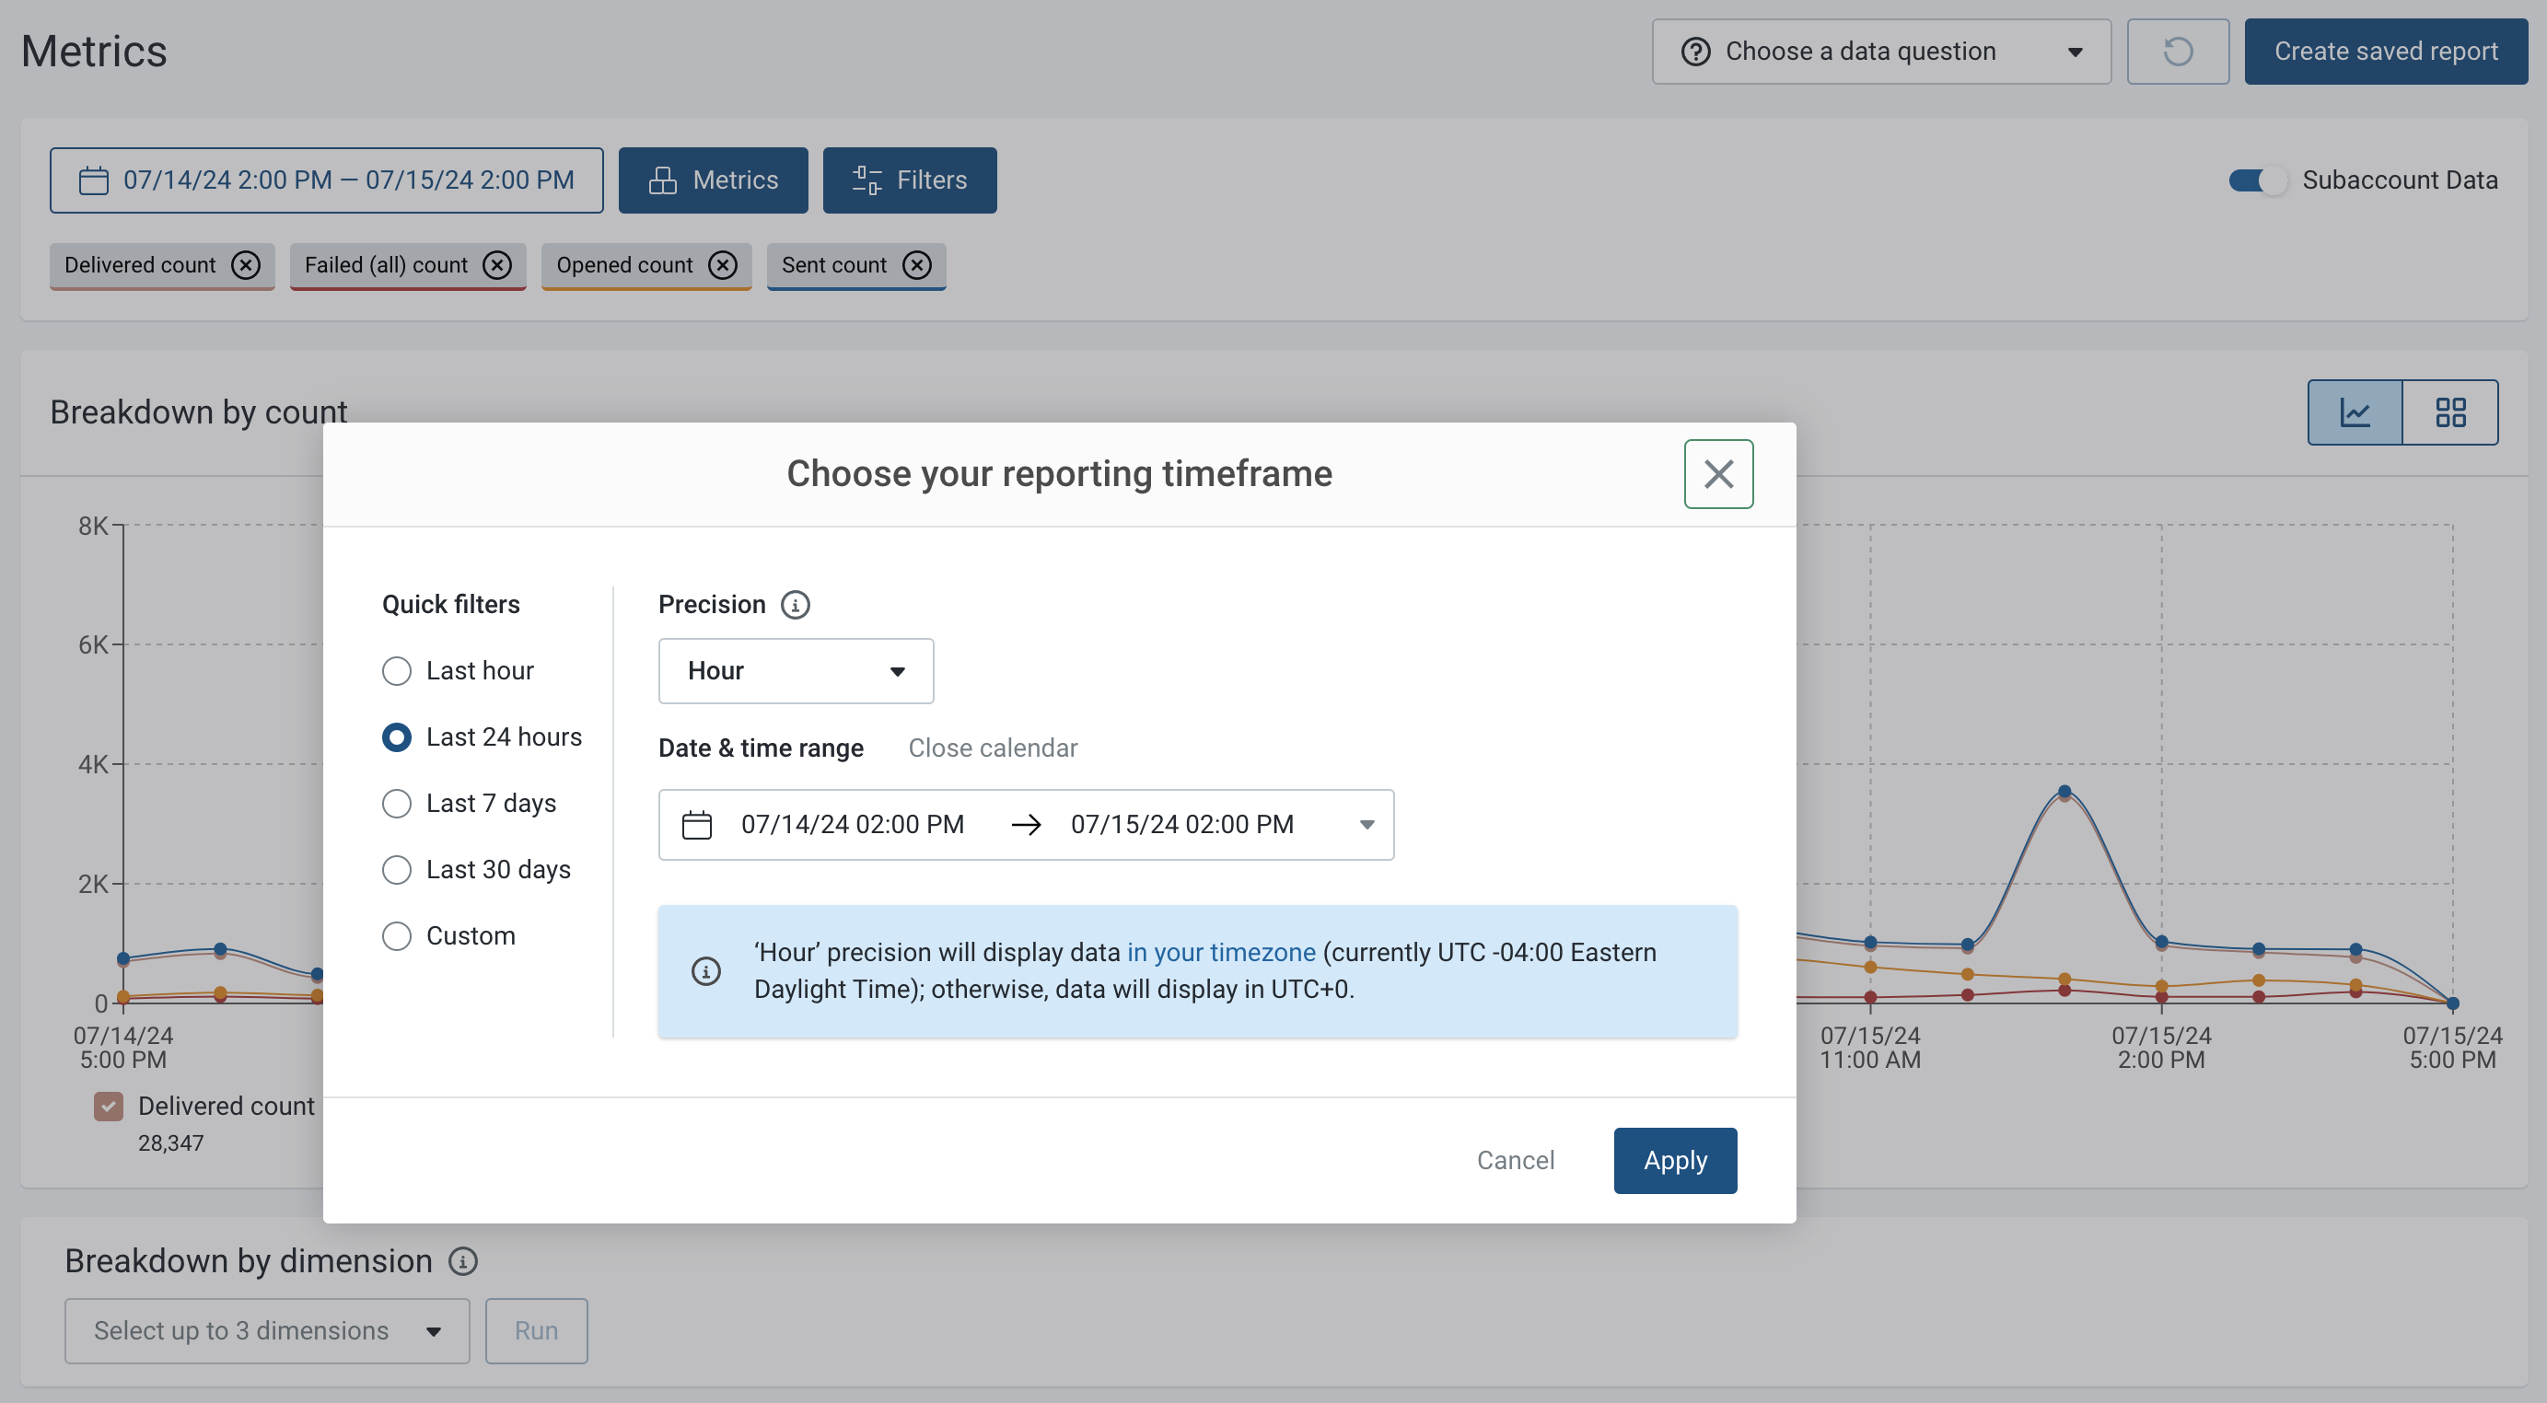The height and width of the screenshot is (1403, 2547).
Task: Click the Breakdown by dimension info icon
Action: point(463,1260)
